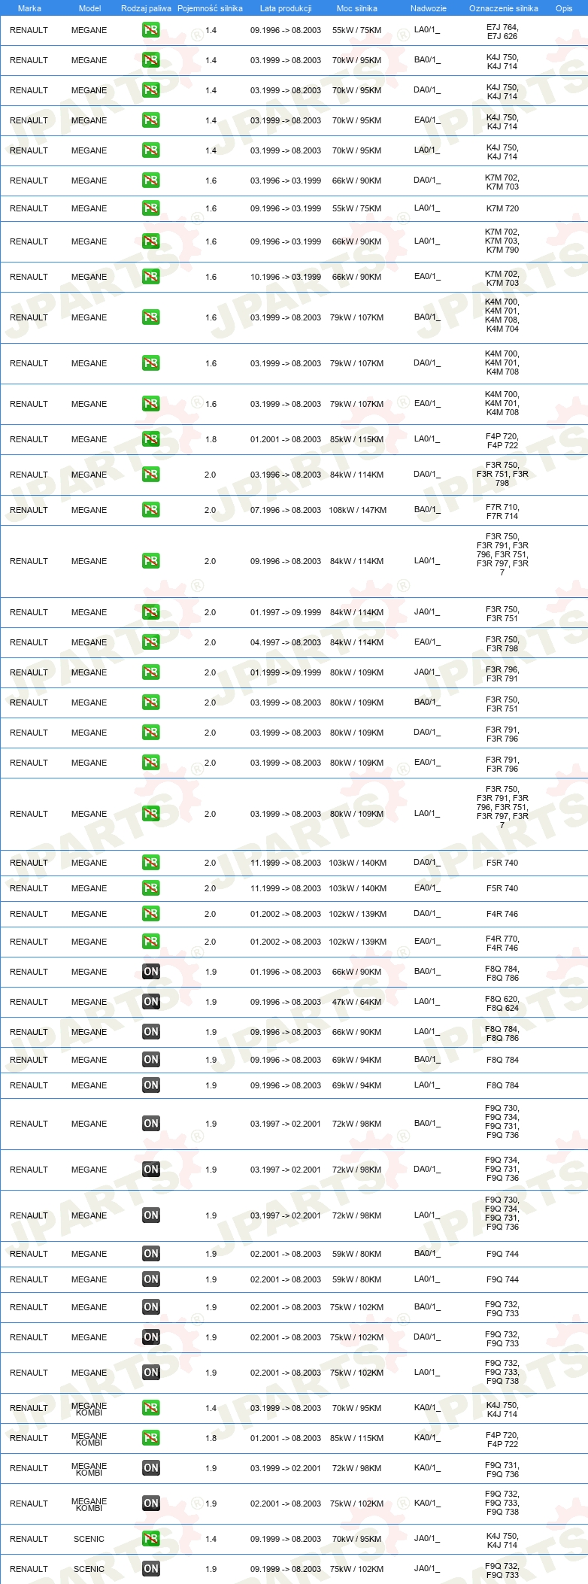The height and width of the screenshot is (1584, 588).
Task: Click the PB icon in the 10.1996 -> 03.1999 row
Action: click(x=150, y=277)
